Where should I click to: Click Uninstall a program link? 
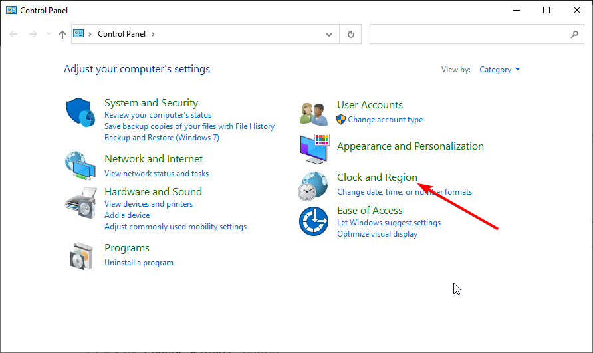coord(139,263)
